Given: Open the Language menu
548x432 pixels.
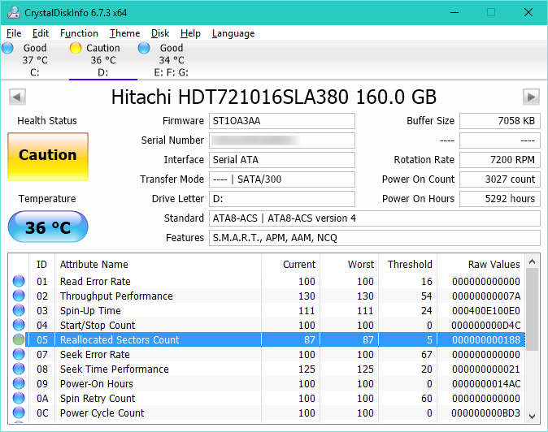Looking at the screenshot, I should coord(233,33).
